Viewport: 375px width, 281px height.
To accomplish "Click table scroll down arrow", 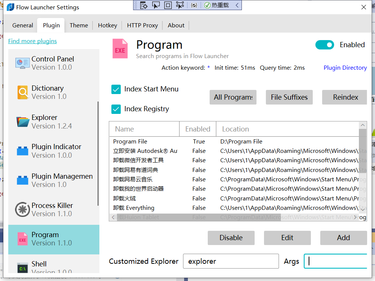I will [x=363, y=209].
